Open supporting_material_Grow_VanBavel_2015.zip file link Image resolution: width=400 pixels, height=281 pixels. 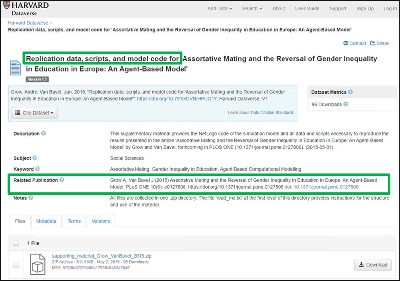(x=102, y=256)
